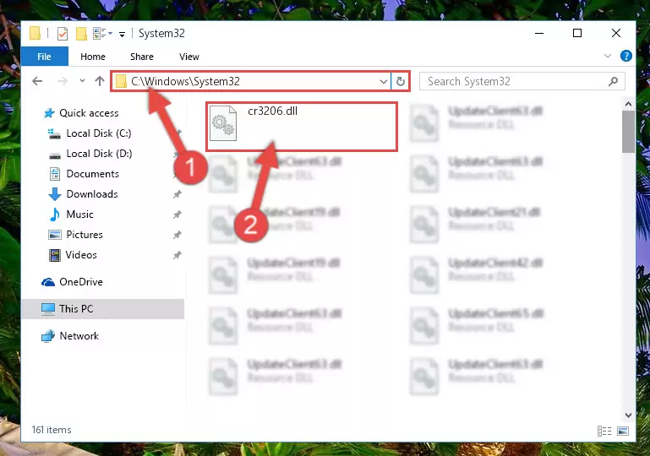Viewport: 650px width, 456px height.
Task: Select OneDrive in navigation pane
Action: pos(81,282)
